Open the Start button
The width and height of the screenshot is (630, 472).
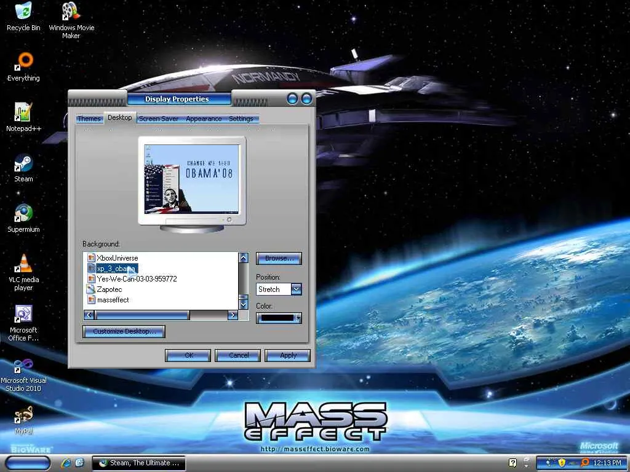(28, 463)
